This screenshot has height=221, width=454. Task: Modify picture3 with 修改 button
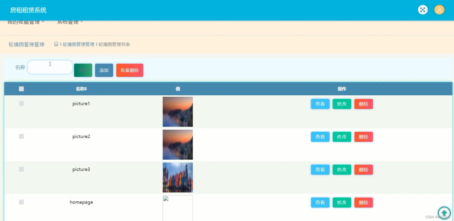tap(342, 170)
